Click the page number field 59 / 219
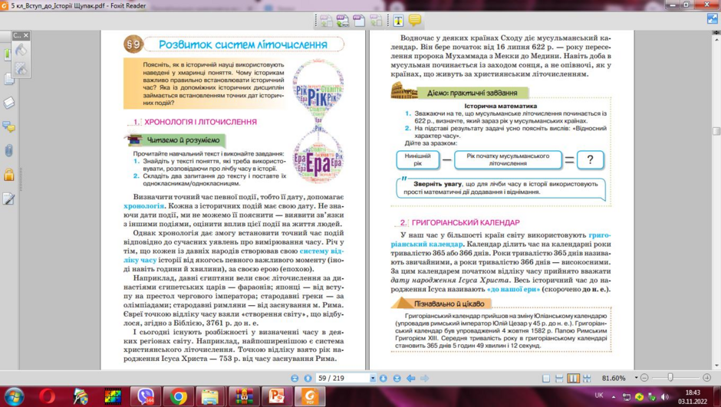Image resolution: width=721 pixels, height=407 pixels. [343, 378]
